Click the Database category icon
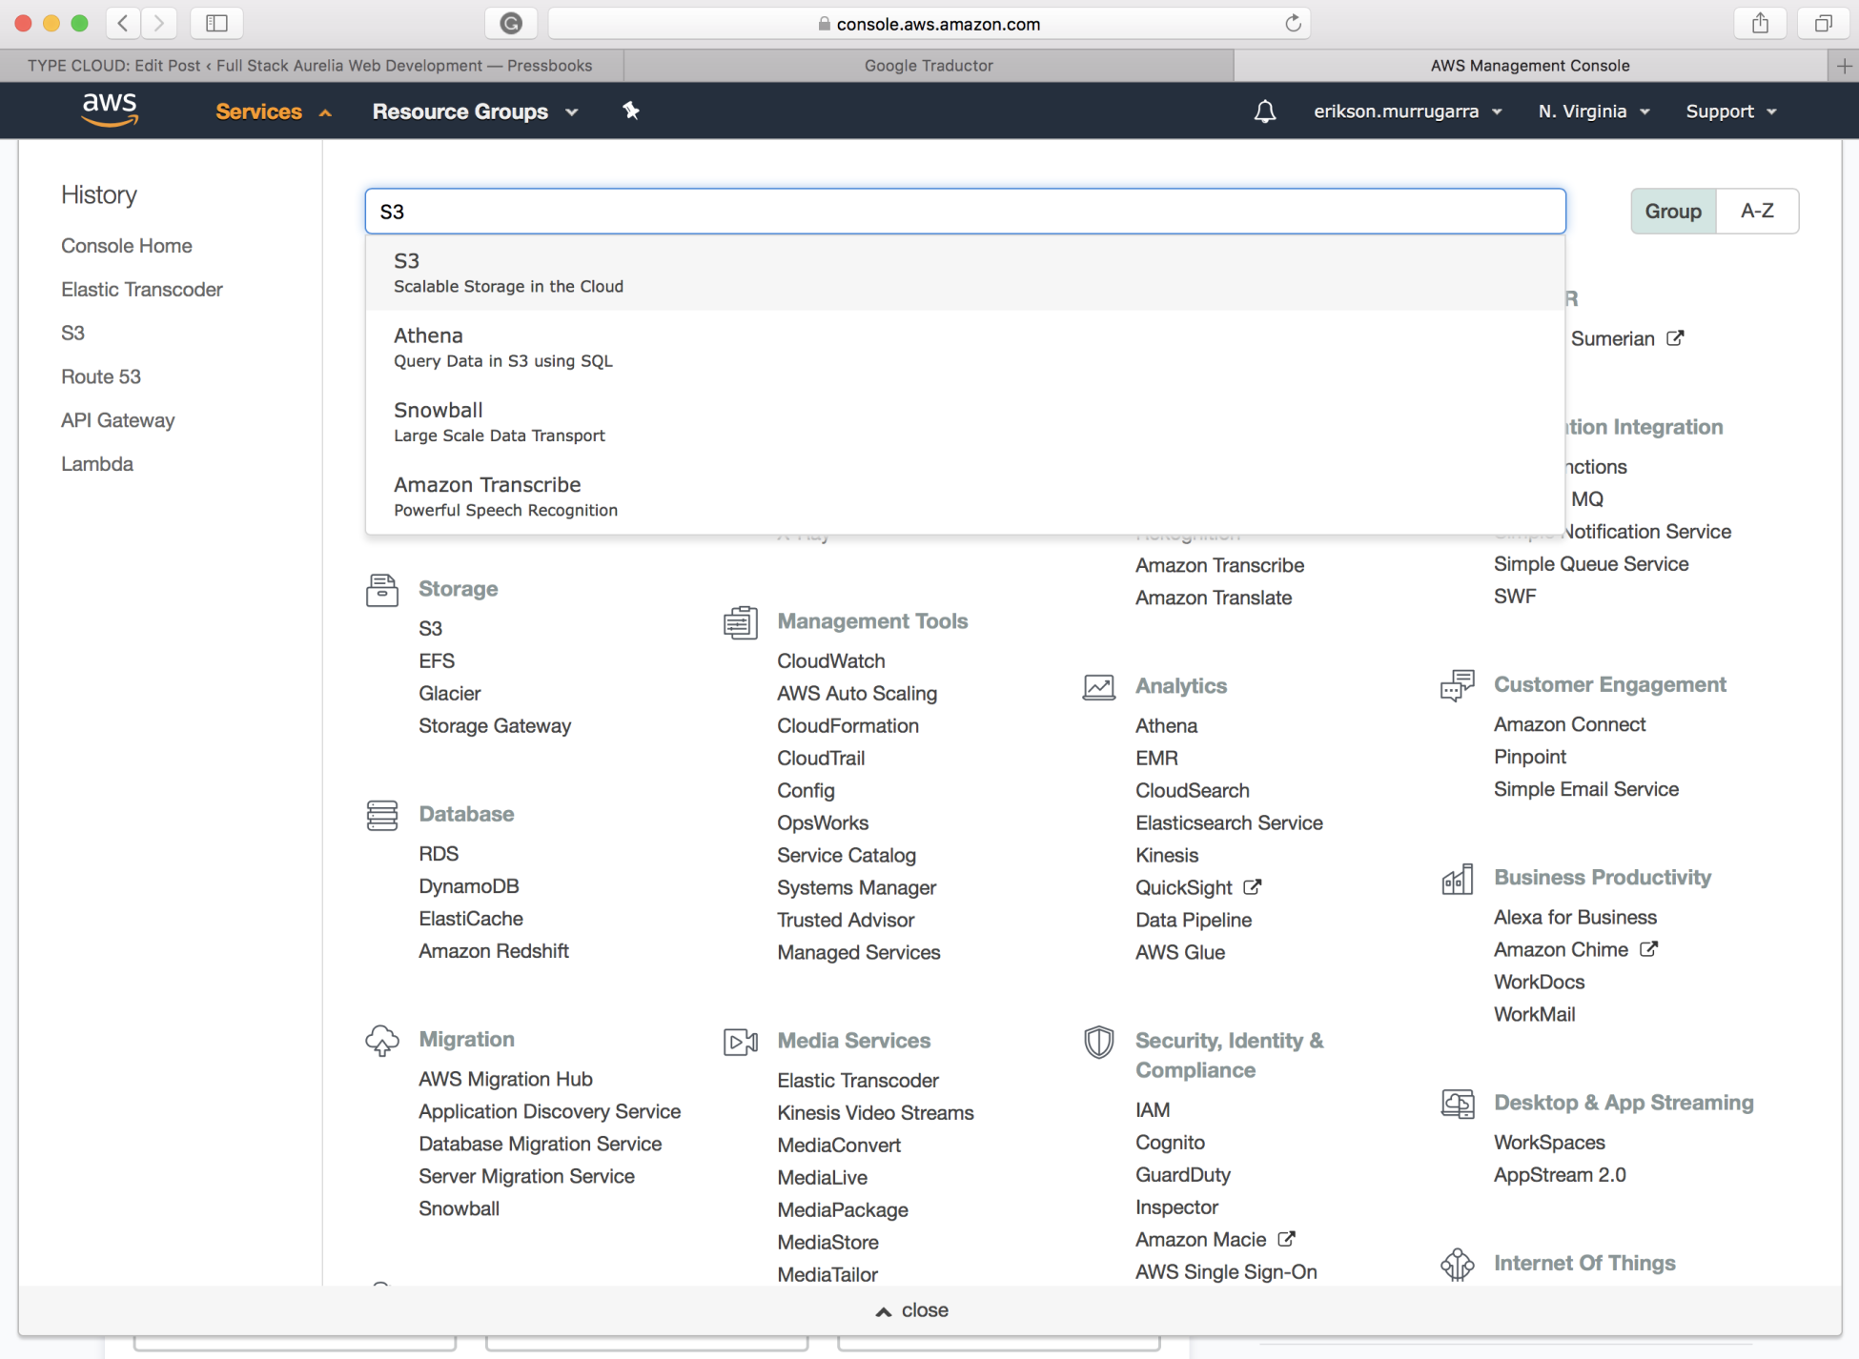The width and height of the screenshot is (1859, 1359). point(381,815)
